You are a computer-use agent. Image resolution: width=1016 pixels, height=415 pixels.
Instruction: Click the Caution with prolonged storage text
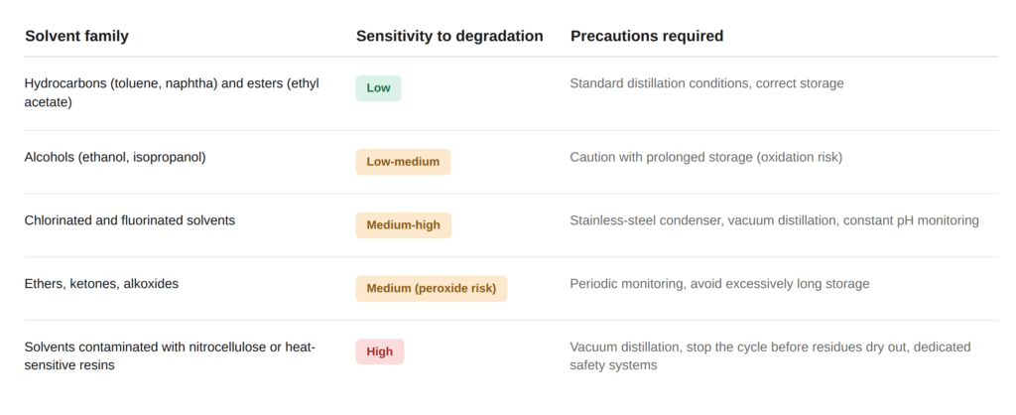coord(706,157)
